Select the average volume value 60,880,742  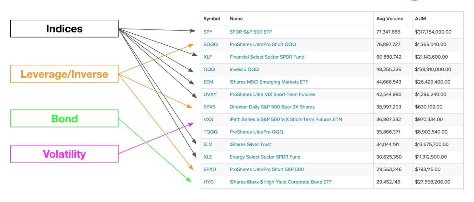(389, 57)
